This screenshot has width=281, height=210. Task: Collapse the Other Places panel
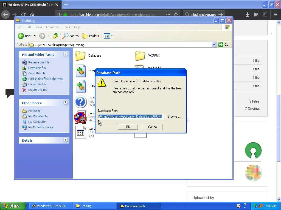[x=65, y=103]
